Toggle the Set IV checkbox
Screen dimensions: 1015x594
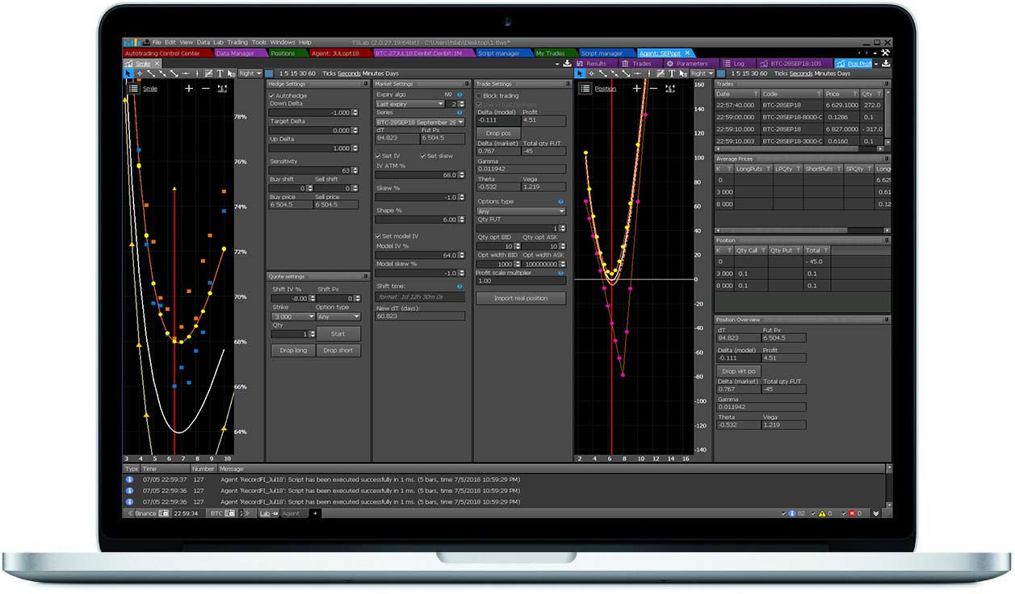point(379,156)
